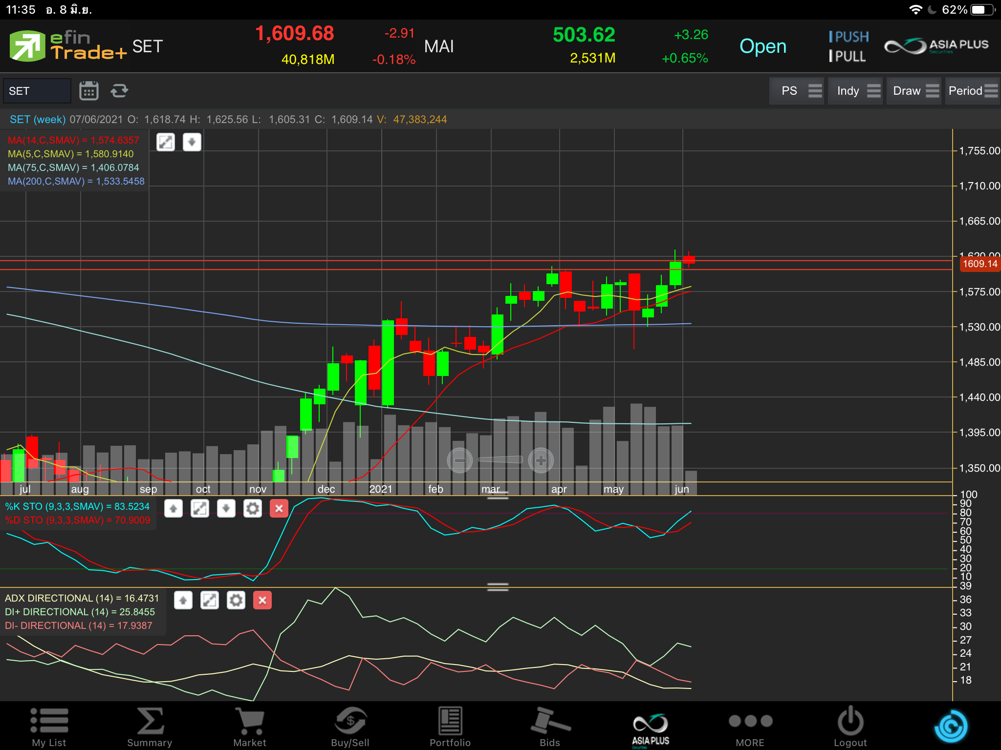The height and width of the screenshot is (750, 1001).
Task: Open the Draw tools menu
Action: pos(914,91)
